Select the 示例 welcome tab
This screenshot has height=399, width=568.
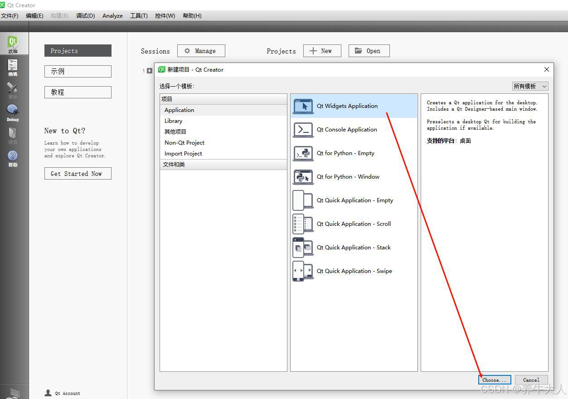(78, 71)
